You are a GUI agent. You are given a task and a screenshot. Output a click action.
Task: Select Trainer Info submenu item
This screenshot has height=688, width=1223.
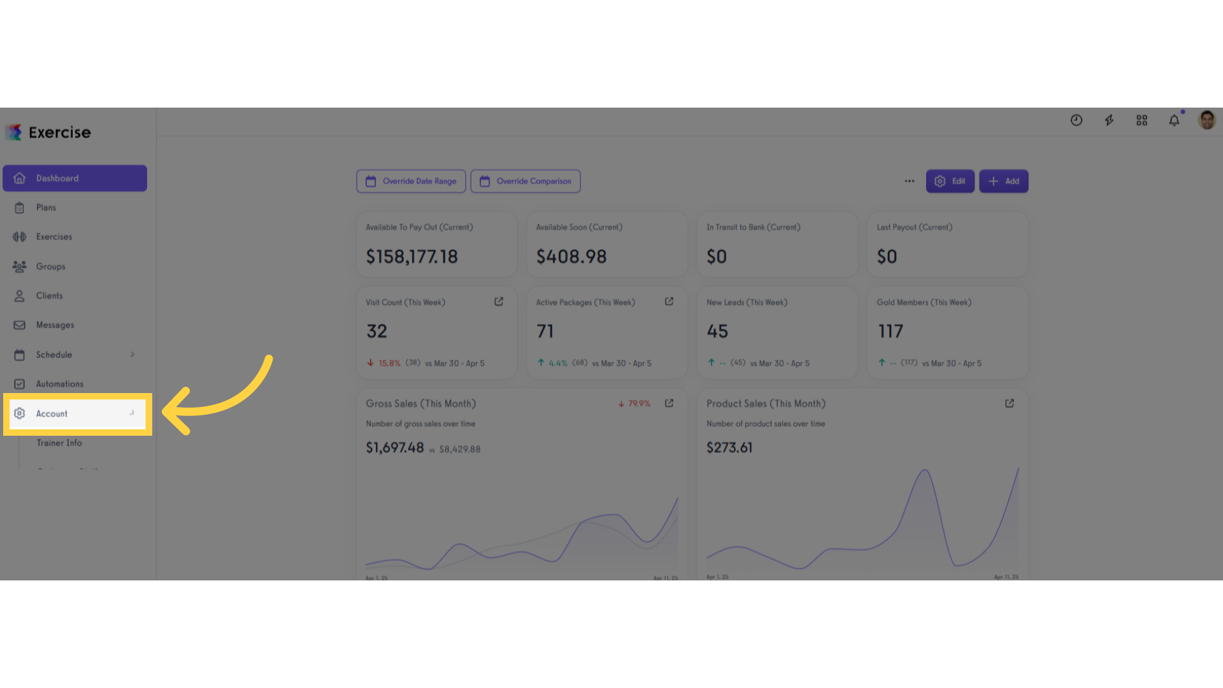pos(59,443)
